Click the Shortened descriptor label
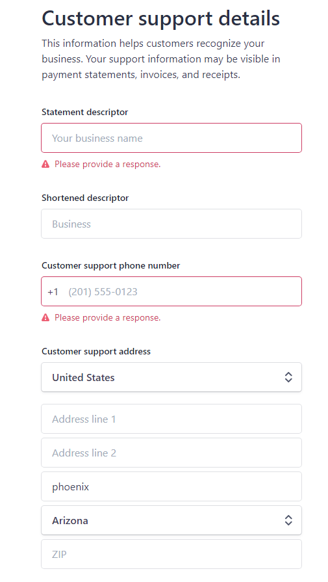Viewport: 328px width, 582px height. [85, 198]
